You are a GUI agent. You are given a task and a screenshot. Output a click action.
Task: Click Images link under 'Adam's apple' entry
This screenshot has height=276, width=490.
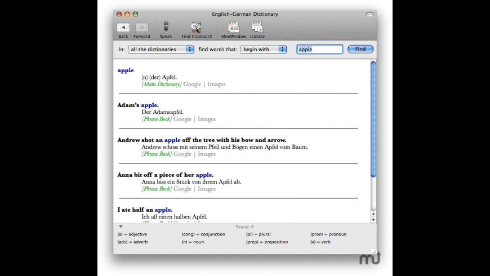click(x=207, y=119)
